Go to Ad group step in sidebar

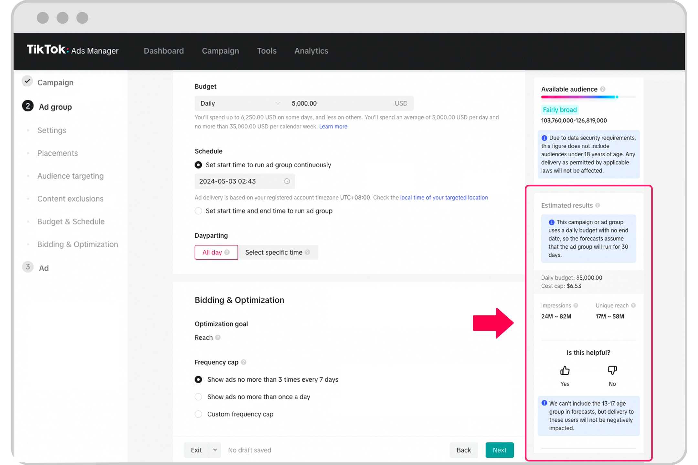[55, 107]
